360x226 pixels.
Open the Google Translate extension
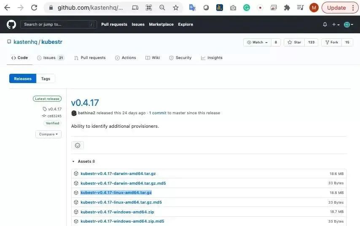click(192, 8)
